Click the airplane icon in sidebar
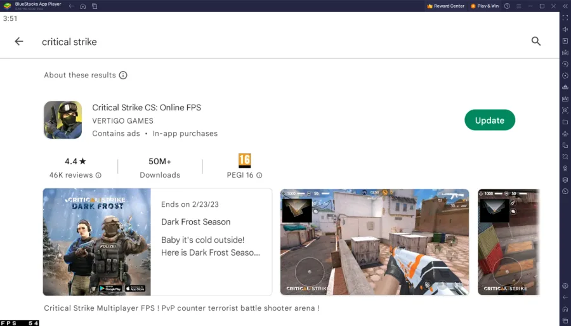 coord(565,134)
